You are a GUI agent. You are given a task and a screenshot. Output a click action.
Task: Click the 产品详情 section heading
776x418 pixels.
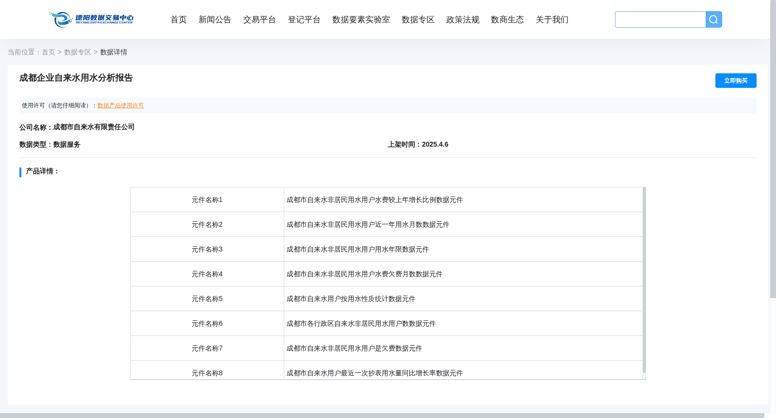tap(42, 171)
